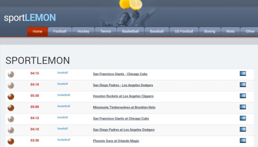The image size is (258, 147).
Task: Click TV icon for Giants - Cubs row
Action: 243,73
